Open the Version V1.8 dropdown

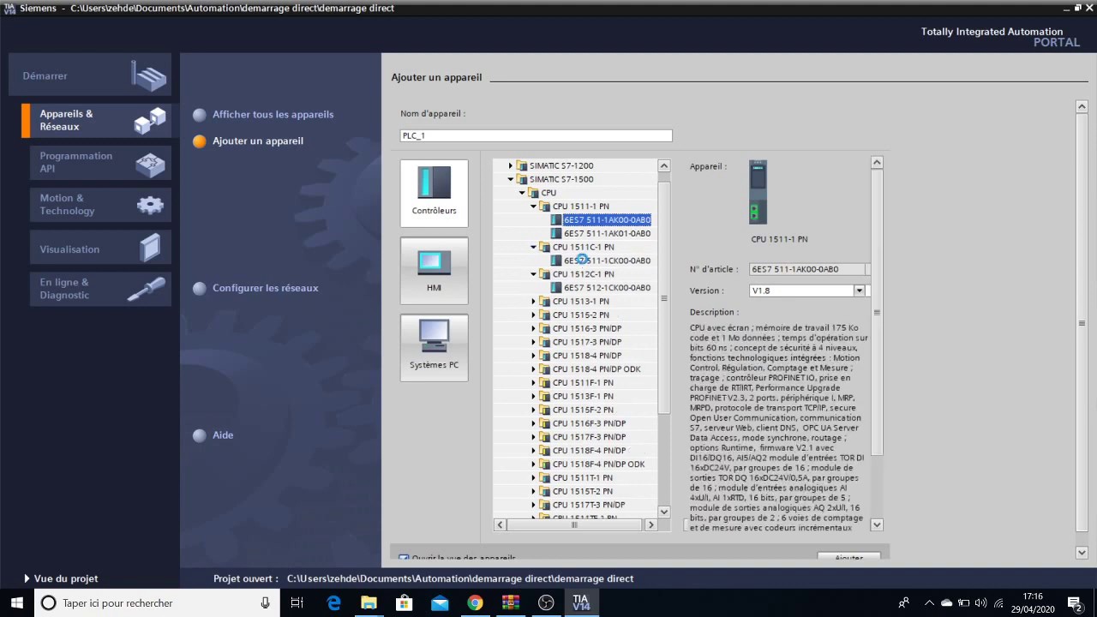pos(859,291)
